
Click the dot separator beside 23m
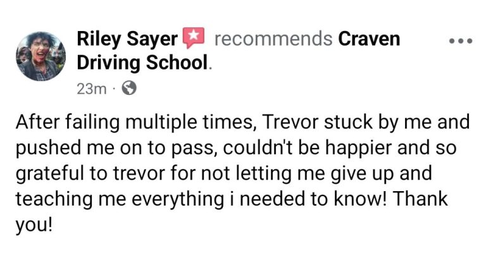[114, 90]
